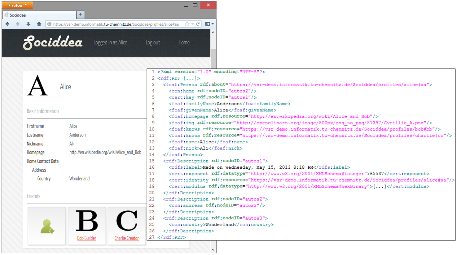Viewport: 457px width, 255px height.
Task: Expand the URL history dropdown arrow
Action: coord(193,24)
